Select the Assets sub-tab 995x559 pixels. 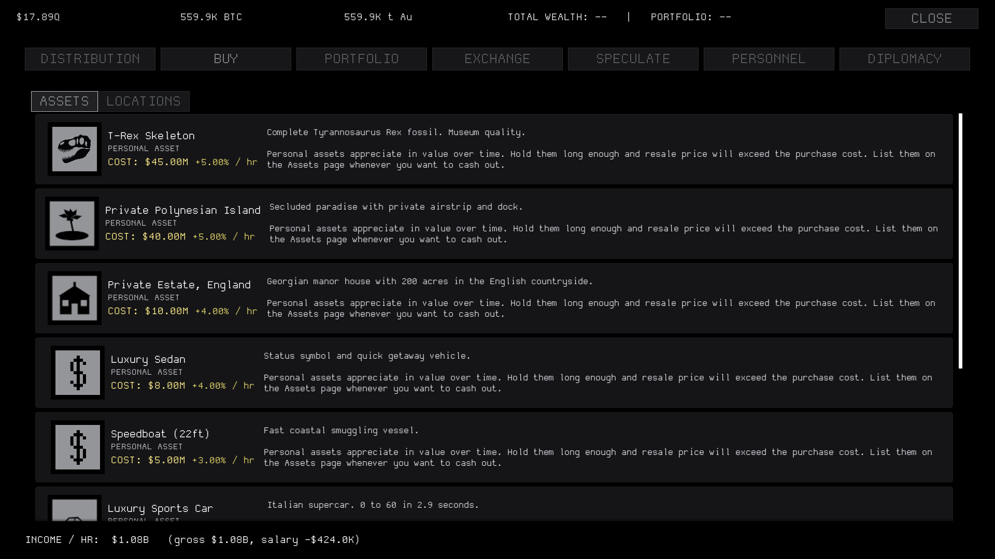[64, 101]
